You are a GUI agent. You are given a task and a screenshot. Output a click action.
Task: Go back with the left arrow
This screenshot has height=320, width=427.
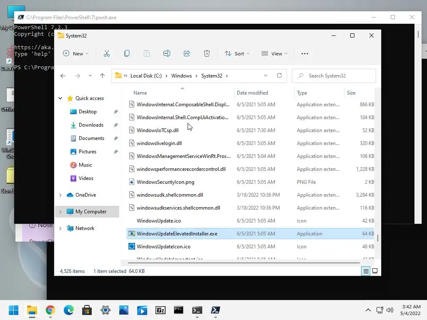63,76
